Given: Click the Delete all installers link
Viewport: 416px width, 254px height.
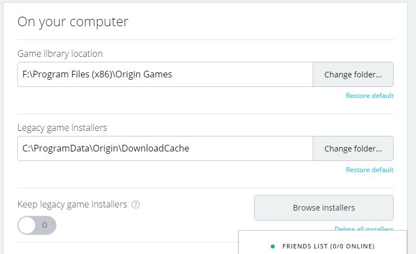Looking at the screenshot, I should point(364,229).
